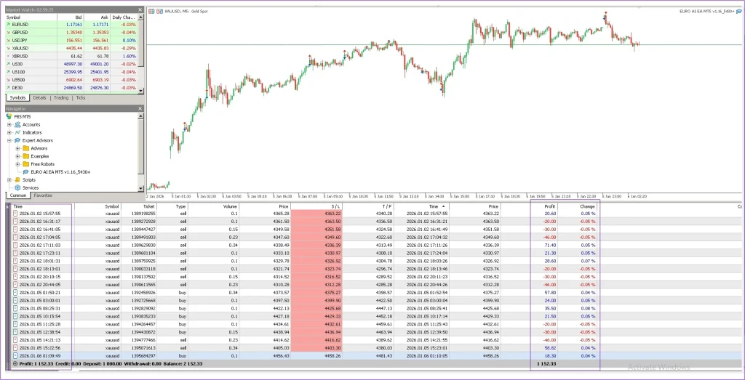Click the Scripts icon in Navigator
The image size is (745, 380).
[17, 179]
